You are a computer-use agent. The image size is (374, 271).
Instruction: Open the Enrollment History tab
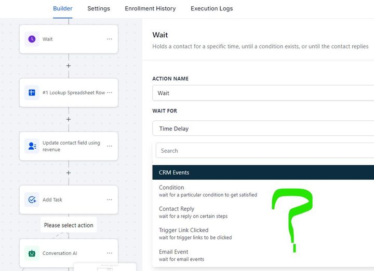pos(150,9)
